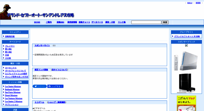Open the スポンサーサイト heading link

(42, 45)
